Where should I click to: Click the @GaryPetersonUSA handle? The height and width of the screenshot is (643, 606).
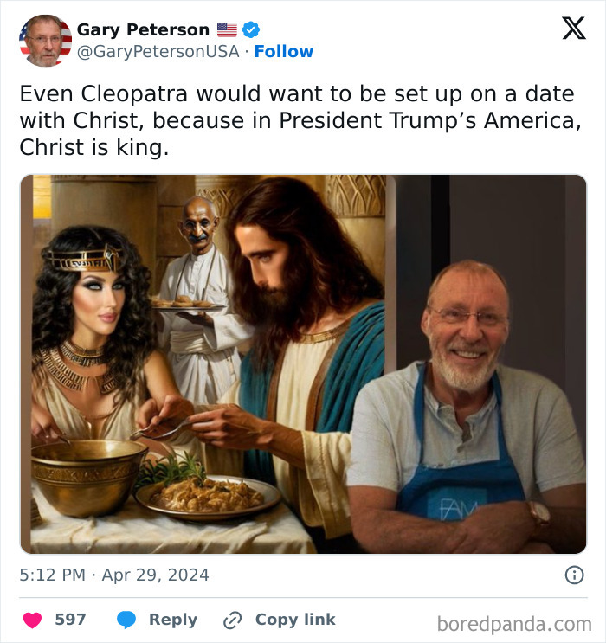tap(158, 51)
